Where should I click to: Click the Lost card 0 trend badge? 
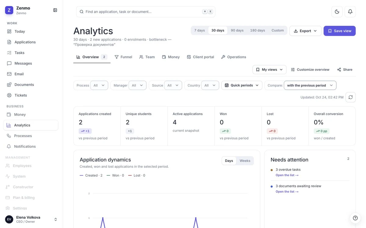(272, 131)
